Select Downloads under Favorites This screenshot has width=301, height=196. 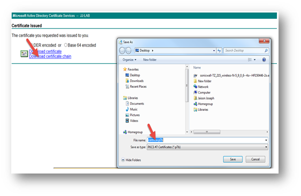coord(134,81)
